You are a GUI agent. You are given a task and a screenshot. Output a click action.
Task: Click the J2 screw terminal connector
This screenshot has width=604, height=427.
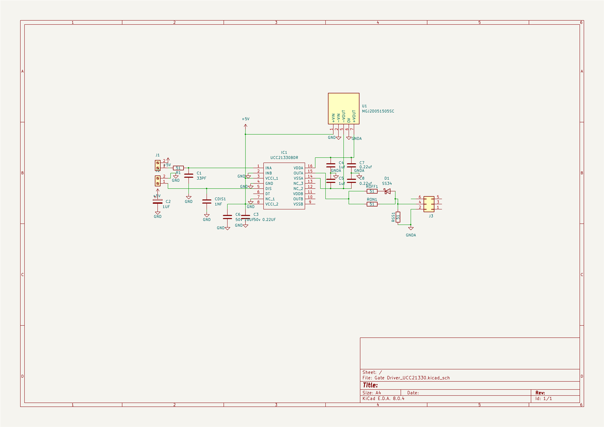[158, 181]
